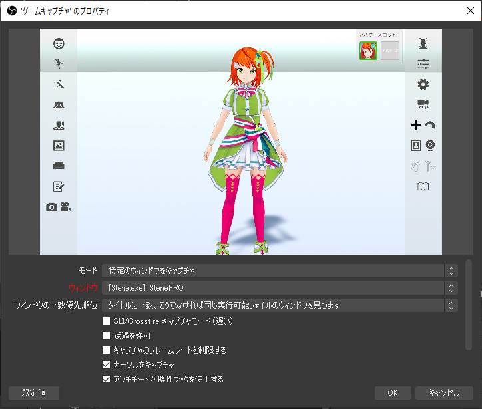Confirm with the OK button
482x409 pixels.
click(x=393, y=393)
